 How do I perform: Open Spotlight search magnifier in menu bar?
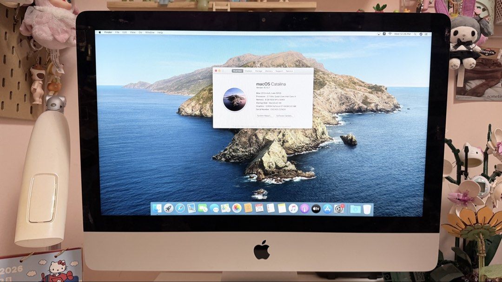(415, 34)
